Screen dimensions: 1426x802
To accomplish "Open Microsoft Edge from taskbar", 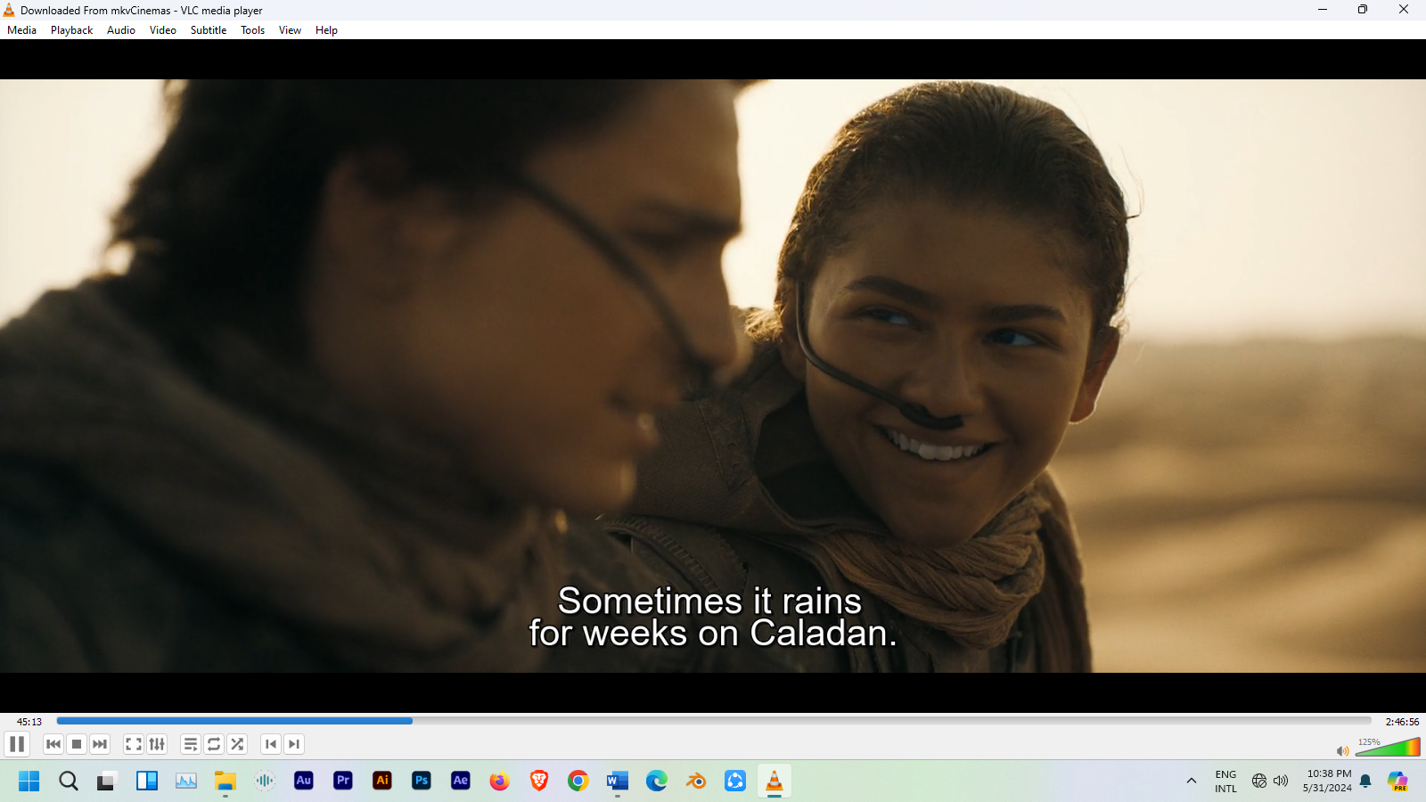I will click(x=657, y=782).
